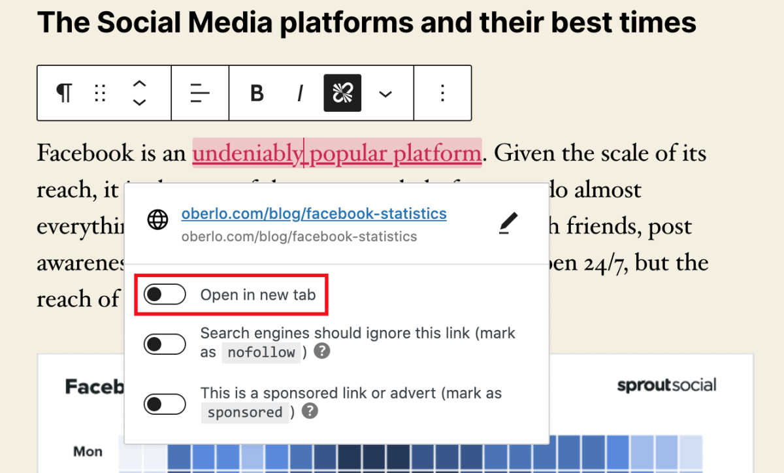Toggle bold formatting
784x473 pixels.
point(257,93)
